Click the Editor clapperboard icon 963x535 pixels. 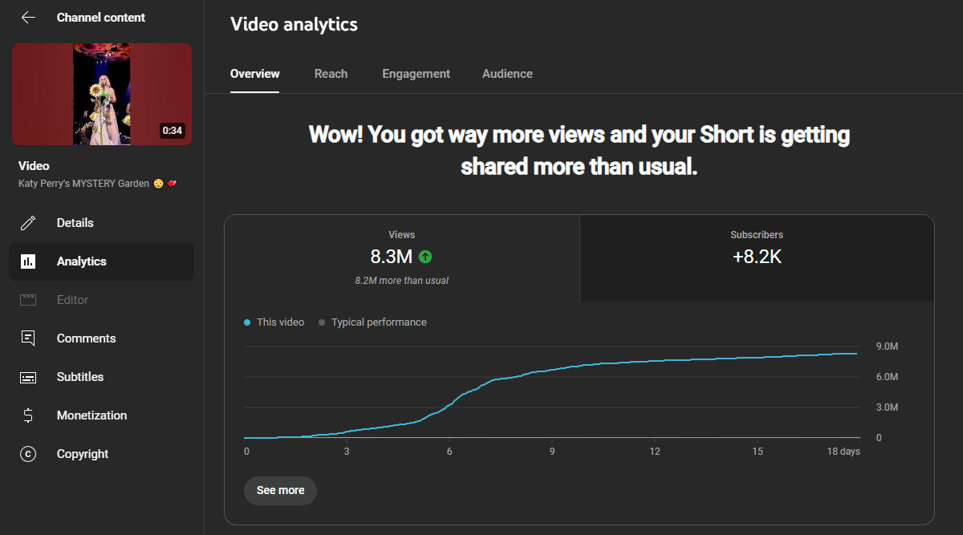28,300
